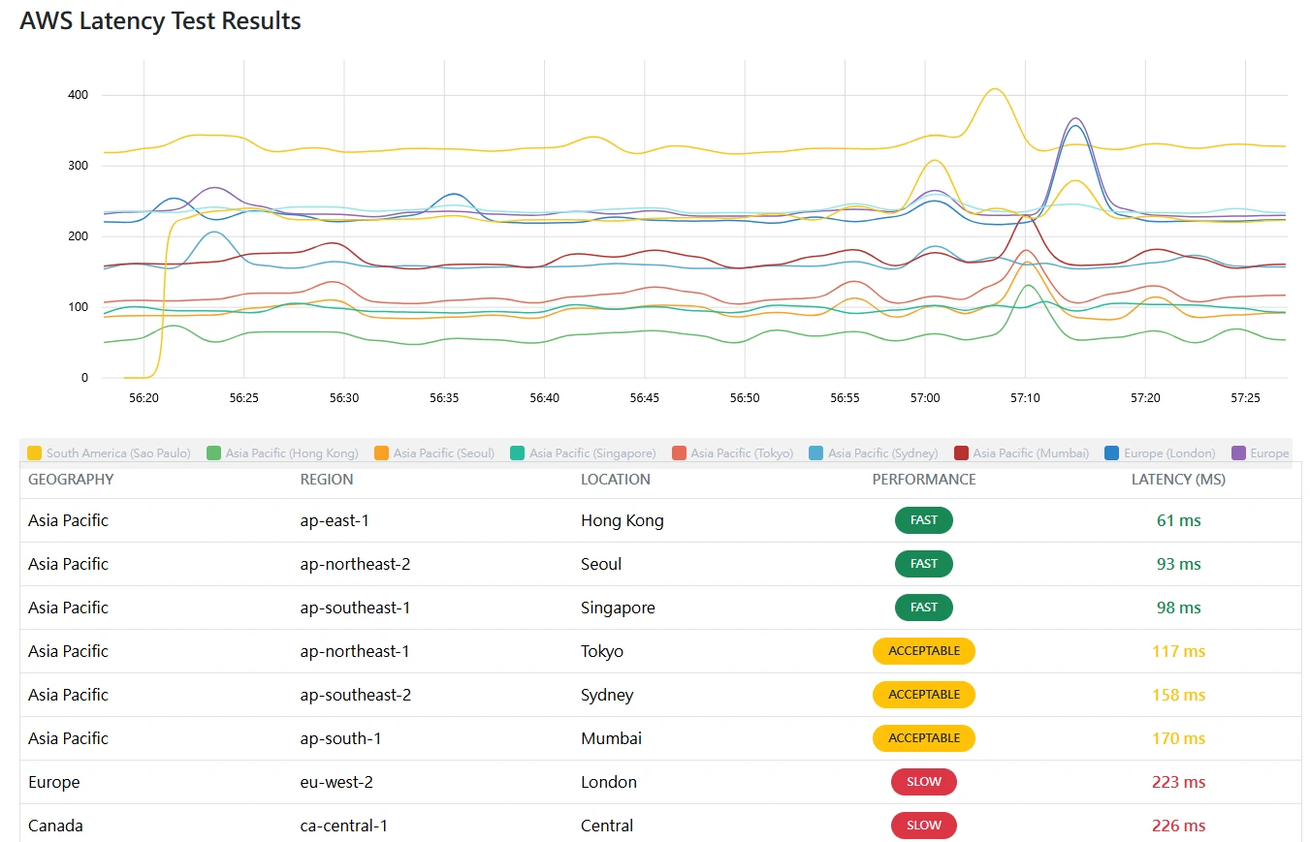Click the GEOGRAPHY column header
The width and height of the screenshot is (1310, 842).
pyautogui.click(x=71, y=480)
